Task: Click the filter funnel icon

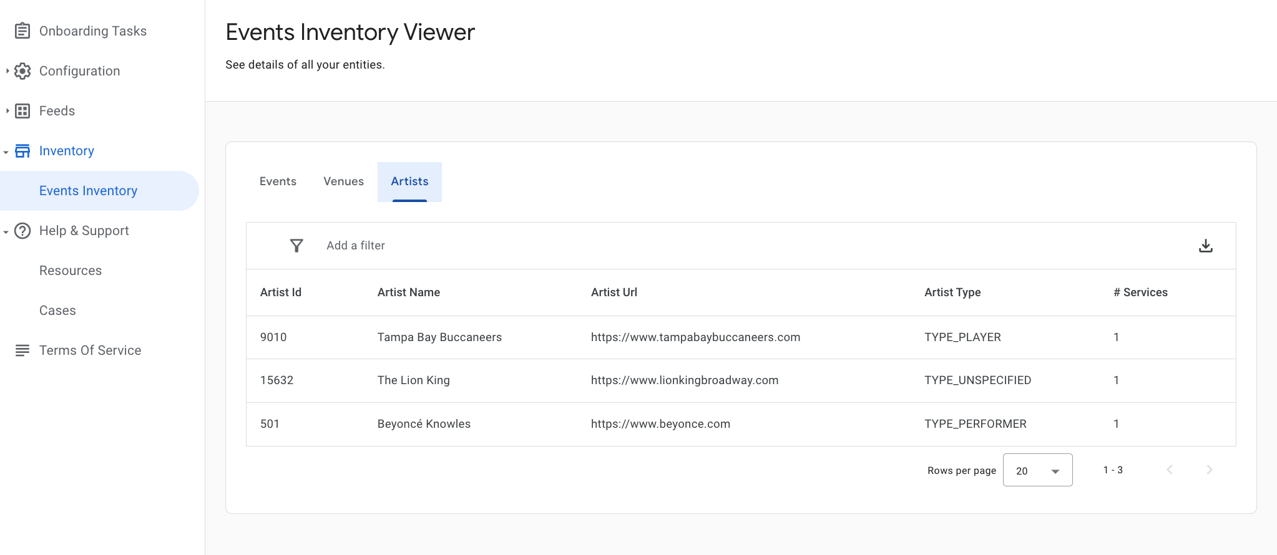Action: pyautogui.click(x=296, y=246)
